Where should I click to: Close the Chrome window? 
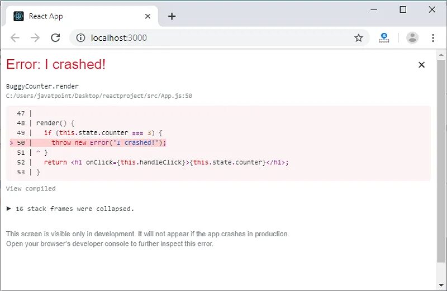click(432, 9)
